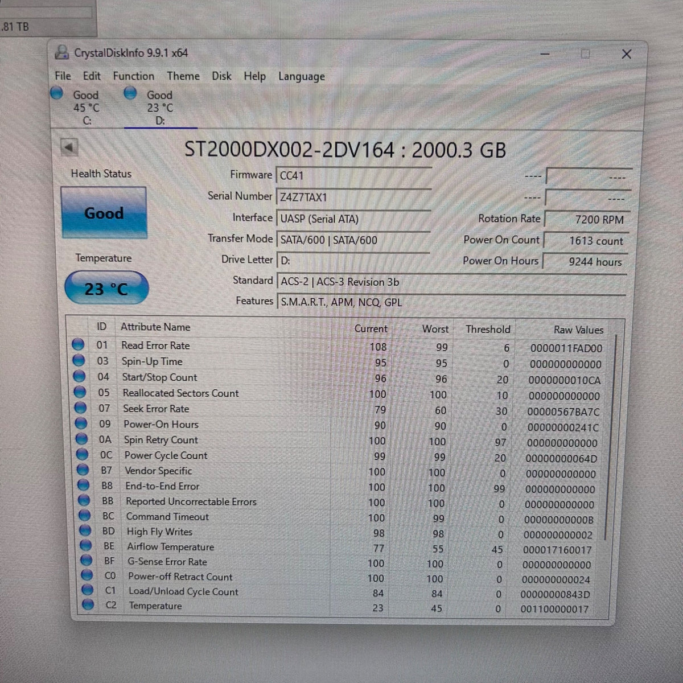Click the Raw Values column header
Image resolution: width=683 pixels, height=683 pixels.
tap(578, 330)
